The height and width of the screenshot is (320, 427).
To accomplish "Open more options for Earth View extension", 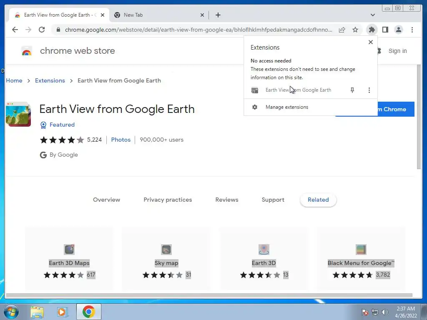I will click(x=369, y=90).
